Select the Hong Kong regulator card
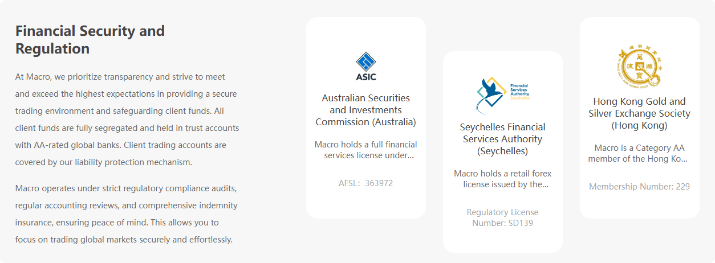Screen dimensions: 715x263 pos(640,118)
